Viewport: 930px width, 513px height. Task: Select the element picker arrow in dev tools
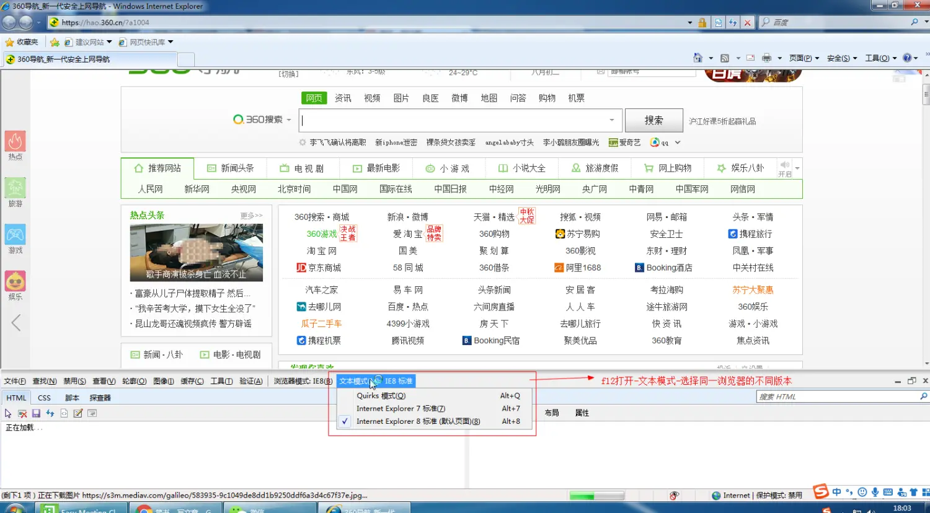point(8,413)
